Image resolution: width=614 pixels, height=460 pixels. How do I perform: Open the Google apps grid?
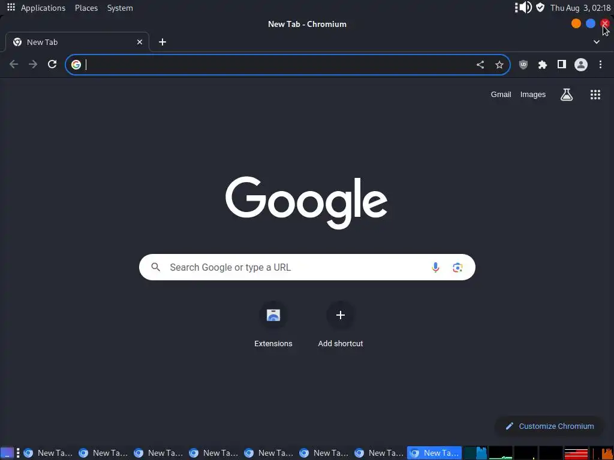coord(595,94)
